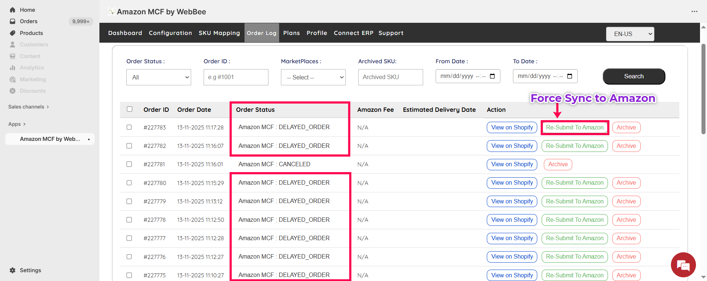This screenshot has height=281, width=707.
Task: Click the page vertical scrollbar
Action: [x=704, y=88]
